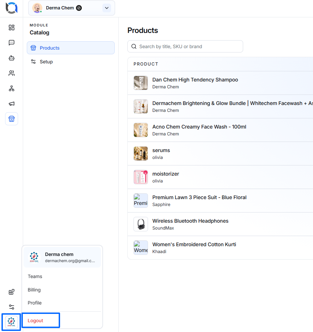Focus the search by title, SKU field
The image size is (313, 332).
click(185, 46)
